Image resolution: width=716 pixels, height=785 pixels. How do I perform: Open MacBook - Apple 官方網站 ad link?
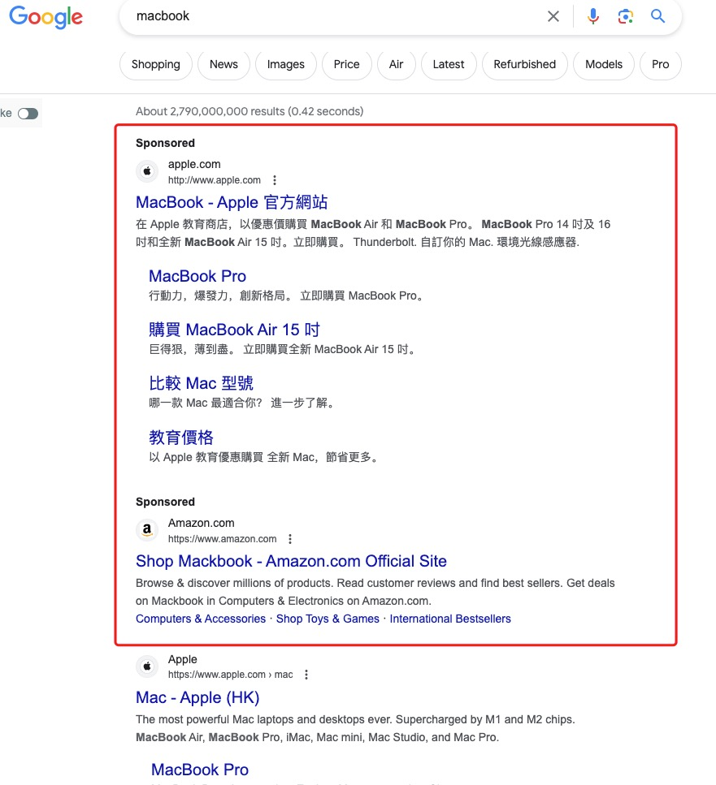point(232,202)
